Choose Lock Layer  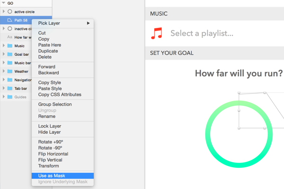click(x=62, y=126)
